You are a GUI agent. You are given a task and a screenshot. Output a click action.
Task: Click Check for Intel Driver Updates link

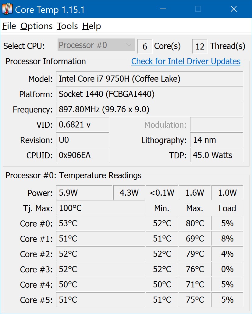186,61
